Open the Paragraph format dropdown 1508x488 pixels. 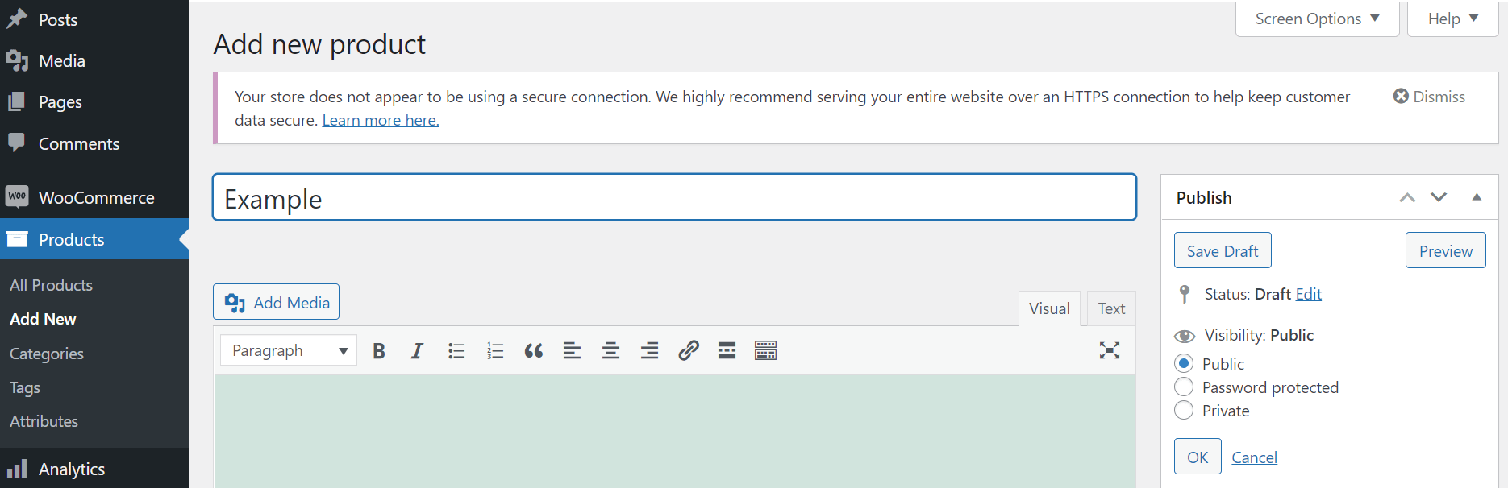tap(288, 350)
